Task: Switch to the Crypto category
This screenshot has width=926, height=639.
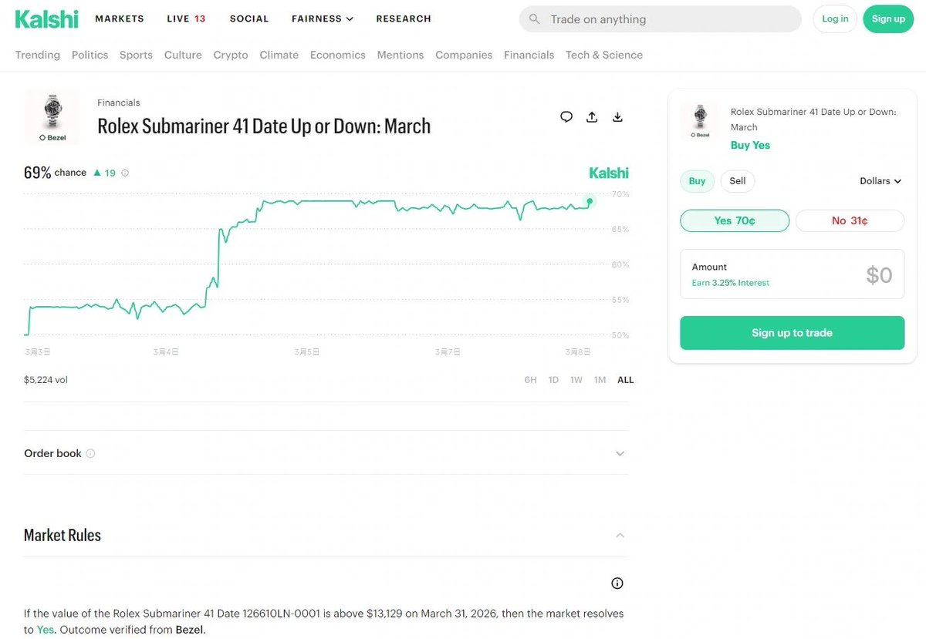Action: click(x=231, y=55)
